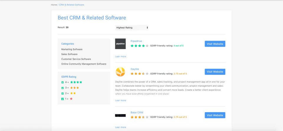Screen dimensions: 283x131
Task: Expand Pipedrive details via Lear more
Action: [x=121, y=56]
